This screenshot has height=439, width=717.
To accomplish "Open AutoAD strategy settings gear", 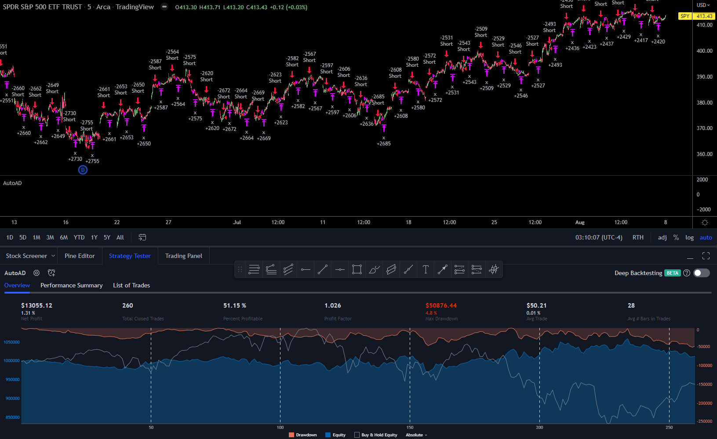I will point(36,273).
